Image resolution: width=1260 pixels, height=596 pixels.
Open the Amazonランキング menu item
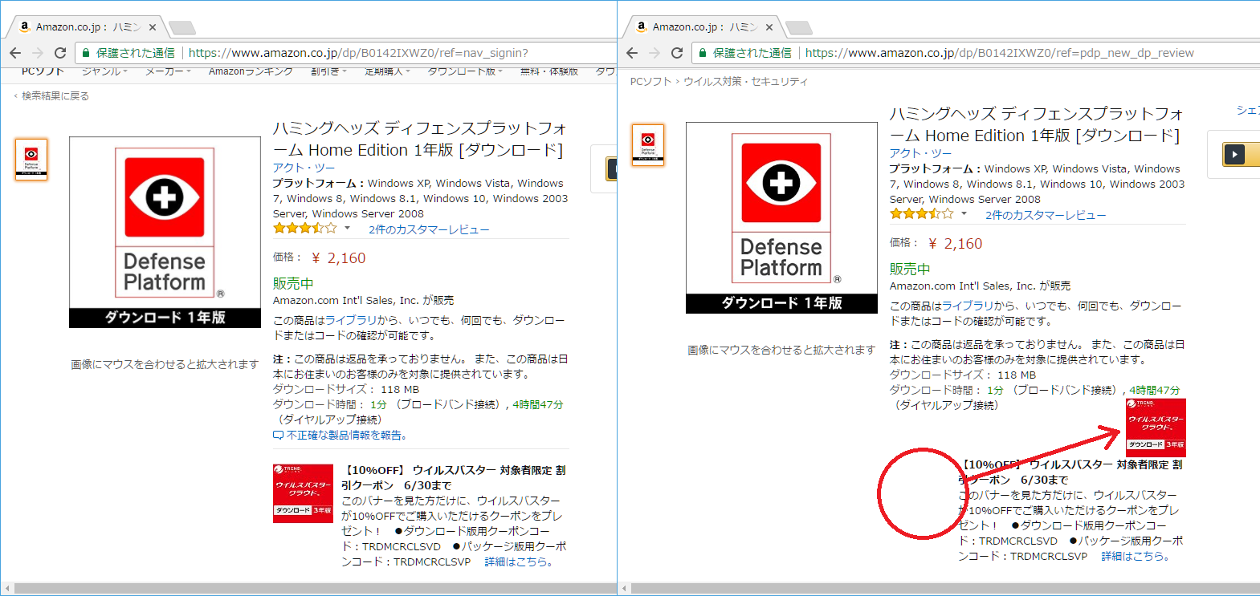[x=251, y=72]
